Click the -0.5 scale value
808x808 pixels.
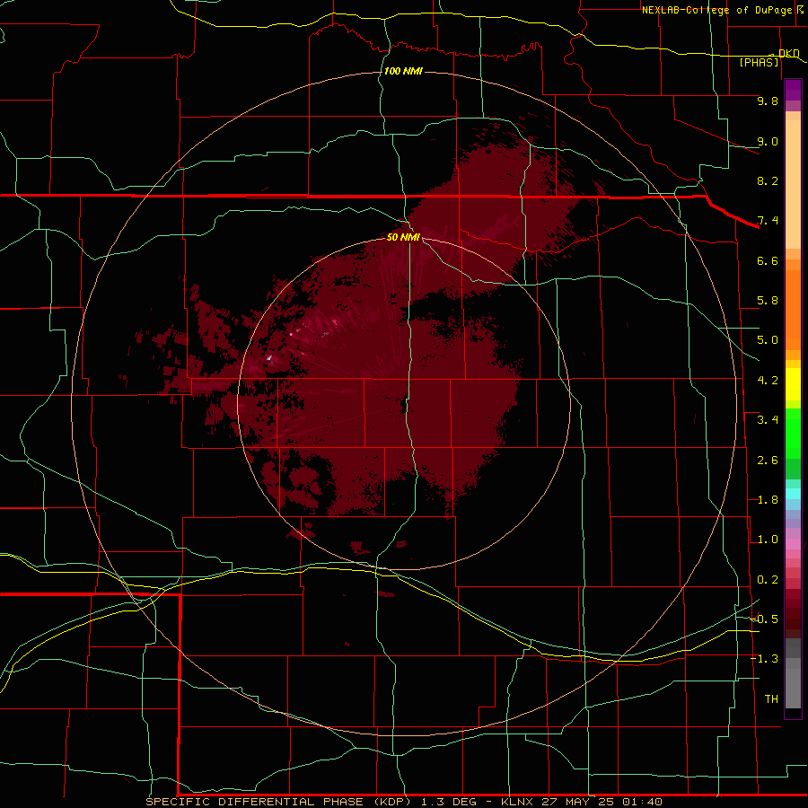coord(764,619)
